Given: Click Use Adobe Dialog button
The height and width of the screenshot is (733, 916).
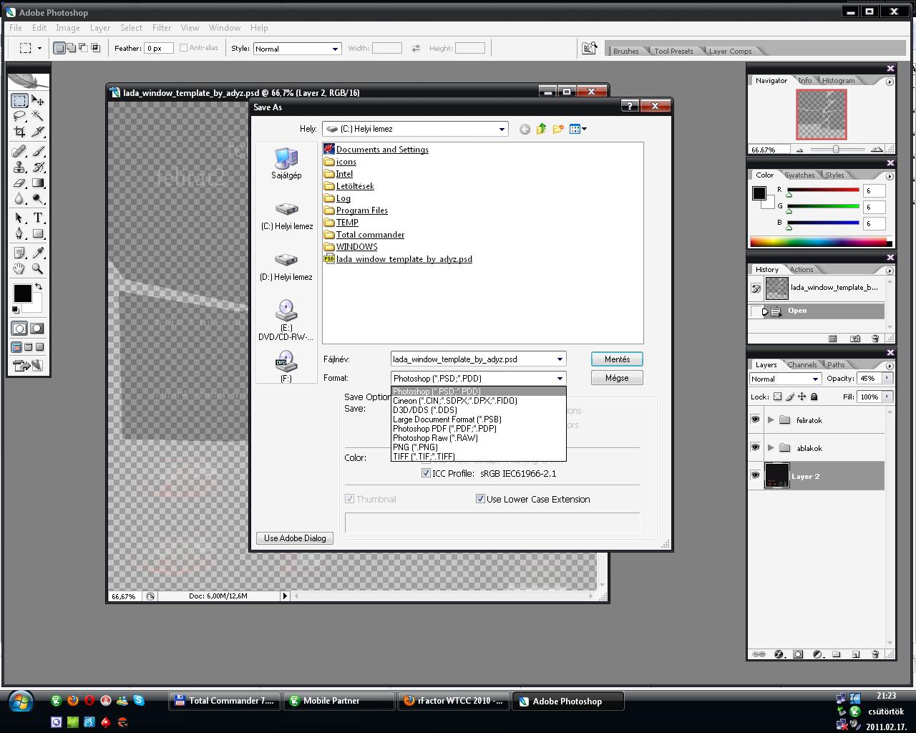Looking at the screenshot, I should coord(295,538).
